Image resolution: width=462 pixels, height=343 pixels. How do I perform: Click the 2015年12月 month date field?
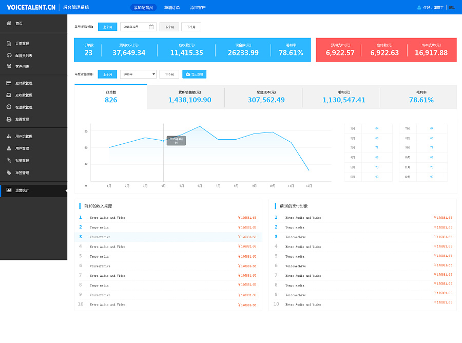[133, 27]
